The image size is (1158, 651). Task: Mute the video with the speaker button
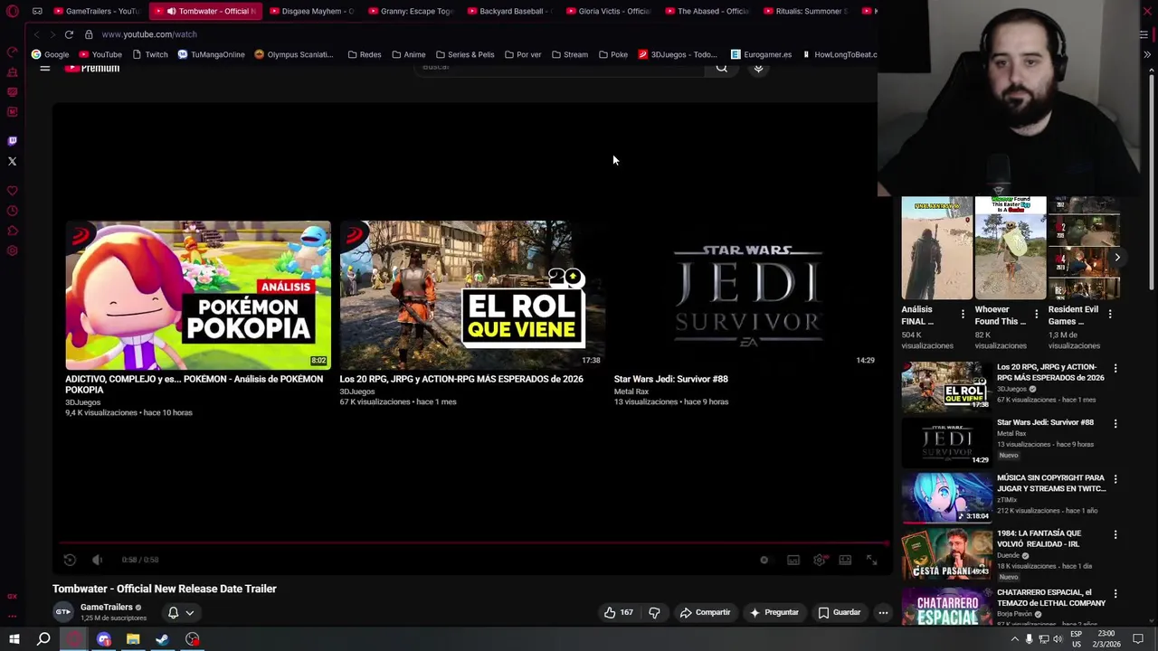(x=98, y=560)
